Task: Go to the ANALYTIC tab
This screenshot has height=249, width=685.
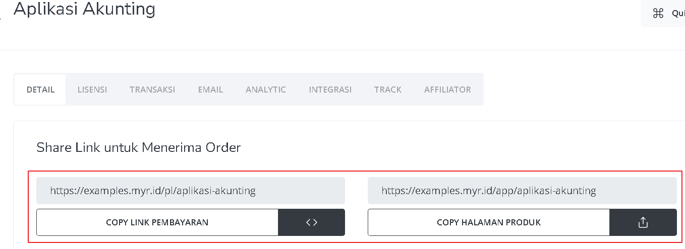Action: [266, 90]
